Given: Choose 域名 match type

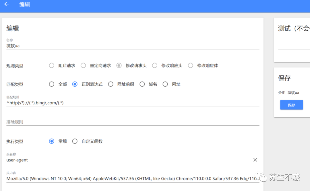Looking at the screenshot, I should 142,84.
